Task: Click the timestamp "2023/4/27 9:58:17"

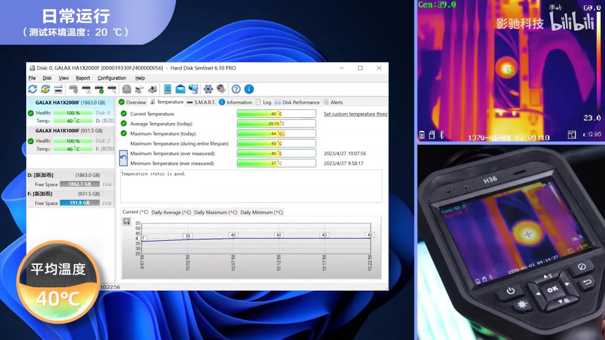Action: [x=344, y=163]
